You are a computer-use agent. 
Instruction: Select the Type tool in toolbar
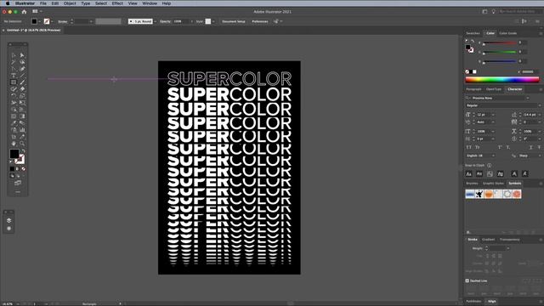14,76
